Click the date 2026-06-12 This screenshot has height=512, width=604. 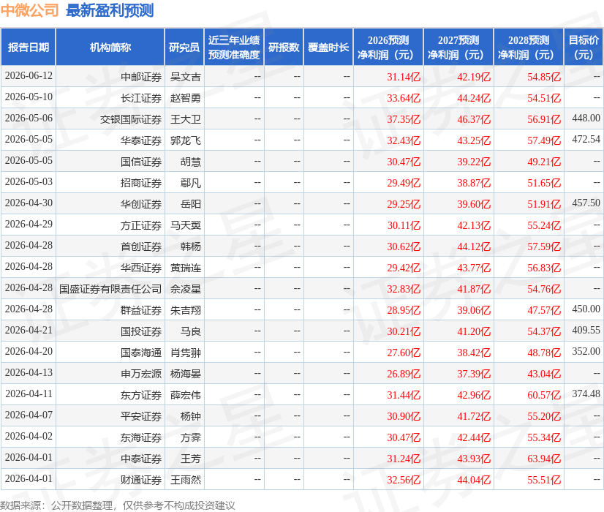[x=29, y=76]
